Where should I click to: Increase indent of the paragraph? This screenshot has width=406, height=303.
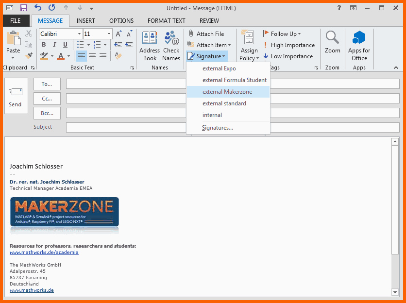coord(129,45)
